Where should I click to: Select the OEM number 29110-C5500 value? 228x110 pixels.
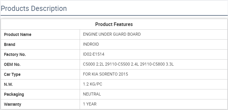click(x=117, y=64)
